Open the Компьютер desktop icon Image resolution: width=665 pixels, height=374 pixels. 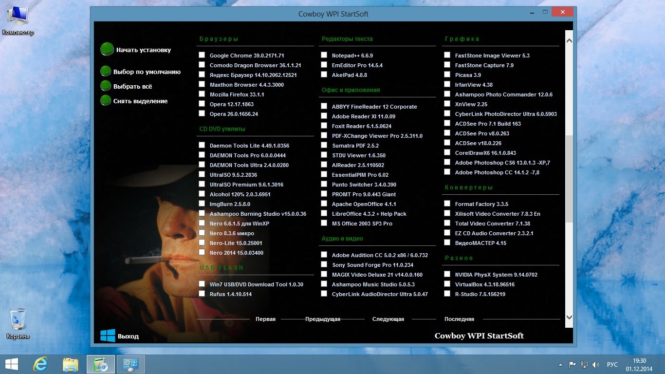click(x=18, y=20)
